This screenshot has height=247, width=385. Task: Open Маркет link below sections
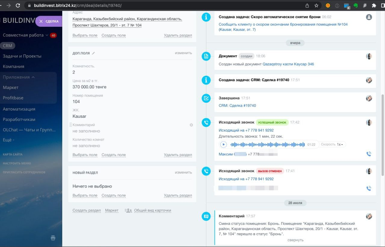coord(112,211)
